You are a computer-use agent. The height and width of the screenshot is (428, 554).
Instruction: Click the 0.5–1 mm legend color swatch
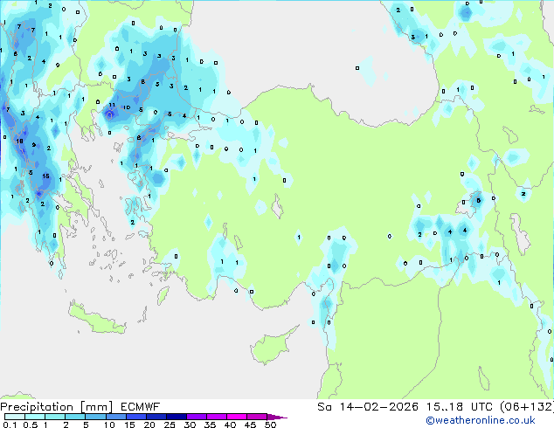[35, 417]
